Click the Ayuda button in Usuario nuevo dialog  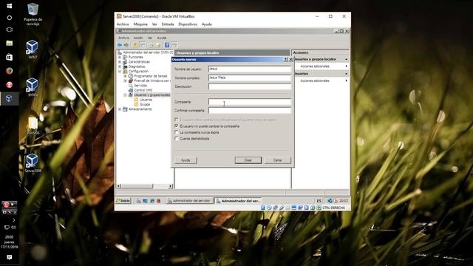tap(186, 160)
